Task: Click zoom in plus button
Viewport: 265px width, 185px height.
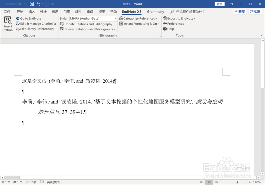Action: tap(250, 182)
